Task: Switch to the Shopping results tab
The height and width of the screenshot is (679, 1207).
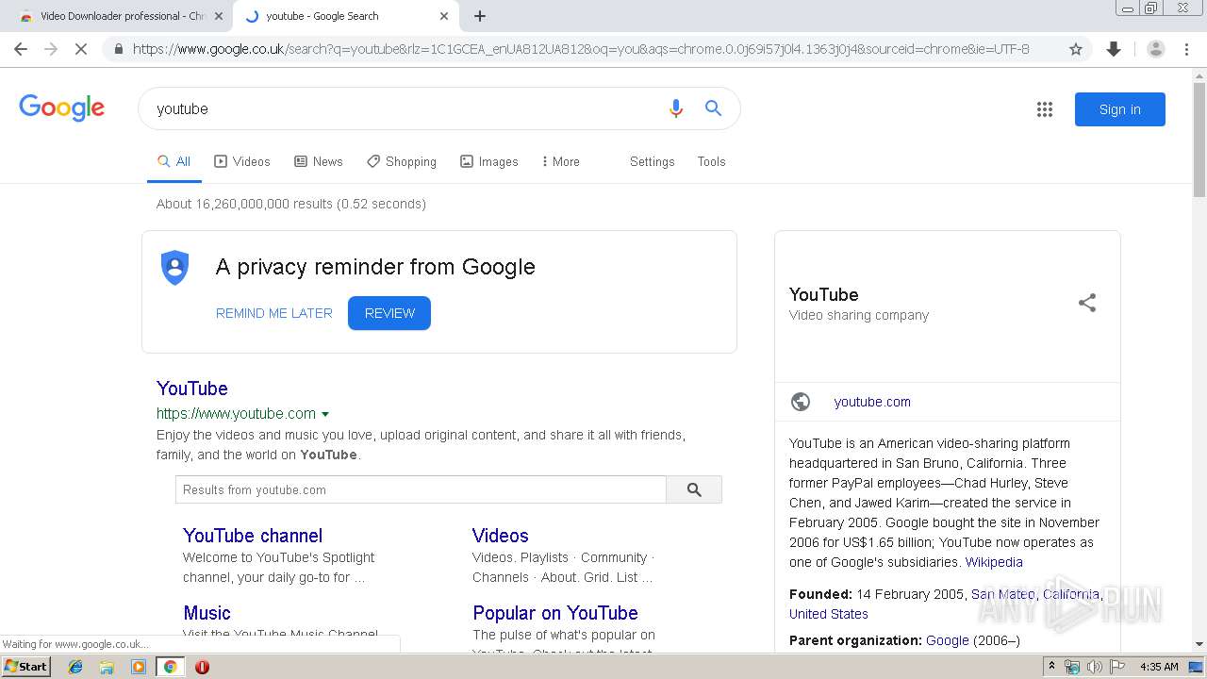Action: [x=402, y=161]
